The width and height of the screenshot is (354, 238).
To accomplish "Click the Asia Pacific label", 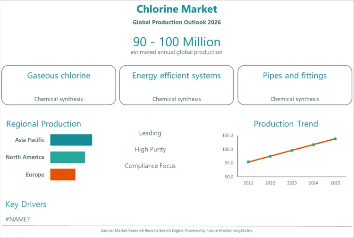I will click(30, 140).
